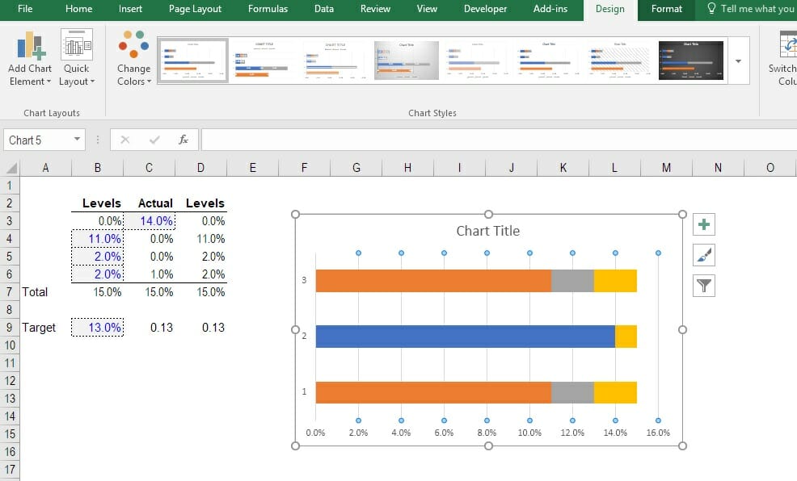The height and width of the screenshot is (481, 797).
Task: Select column H header
Action: (x=407, y=168)
